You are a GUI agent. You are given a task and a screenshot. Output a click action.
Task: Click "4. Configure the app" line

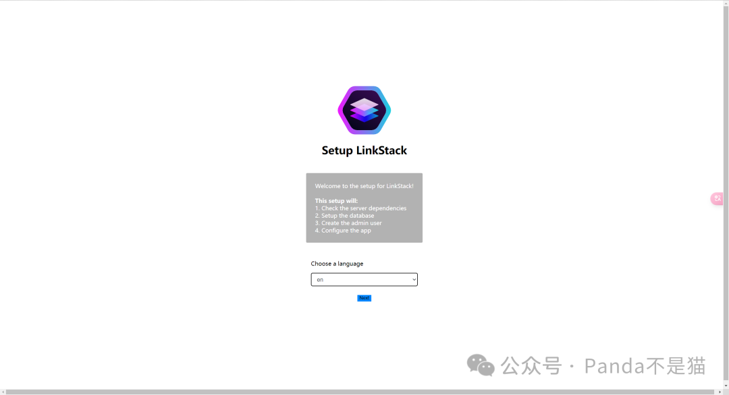pos(343,231)
